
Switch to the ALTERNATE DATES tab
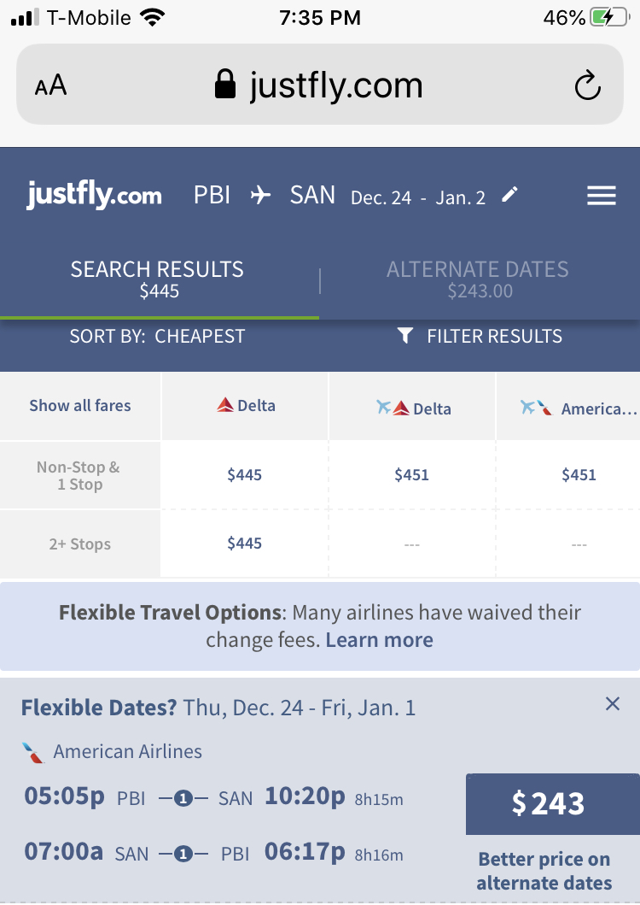478,278
